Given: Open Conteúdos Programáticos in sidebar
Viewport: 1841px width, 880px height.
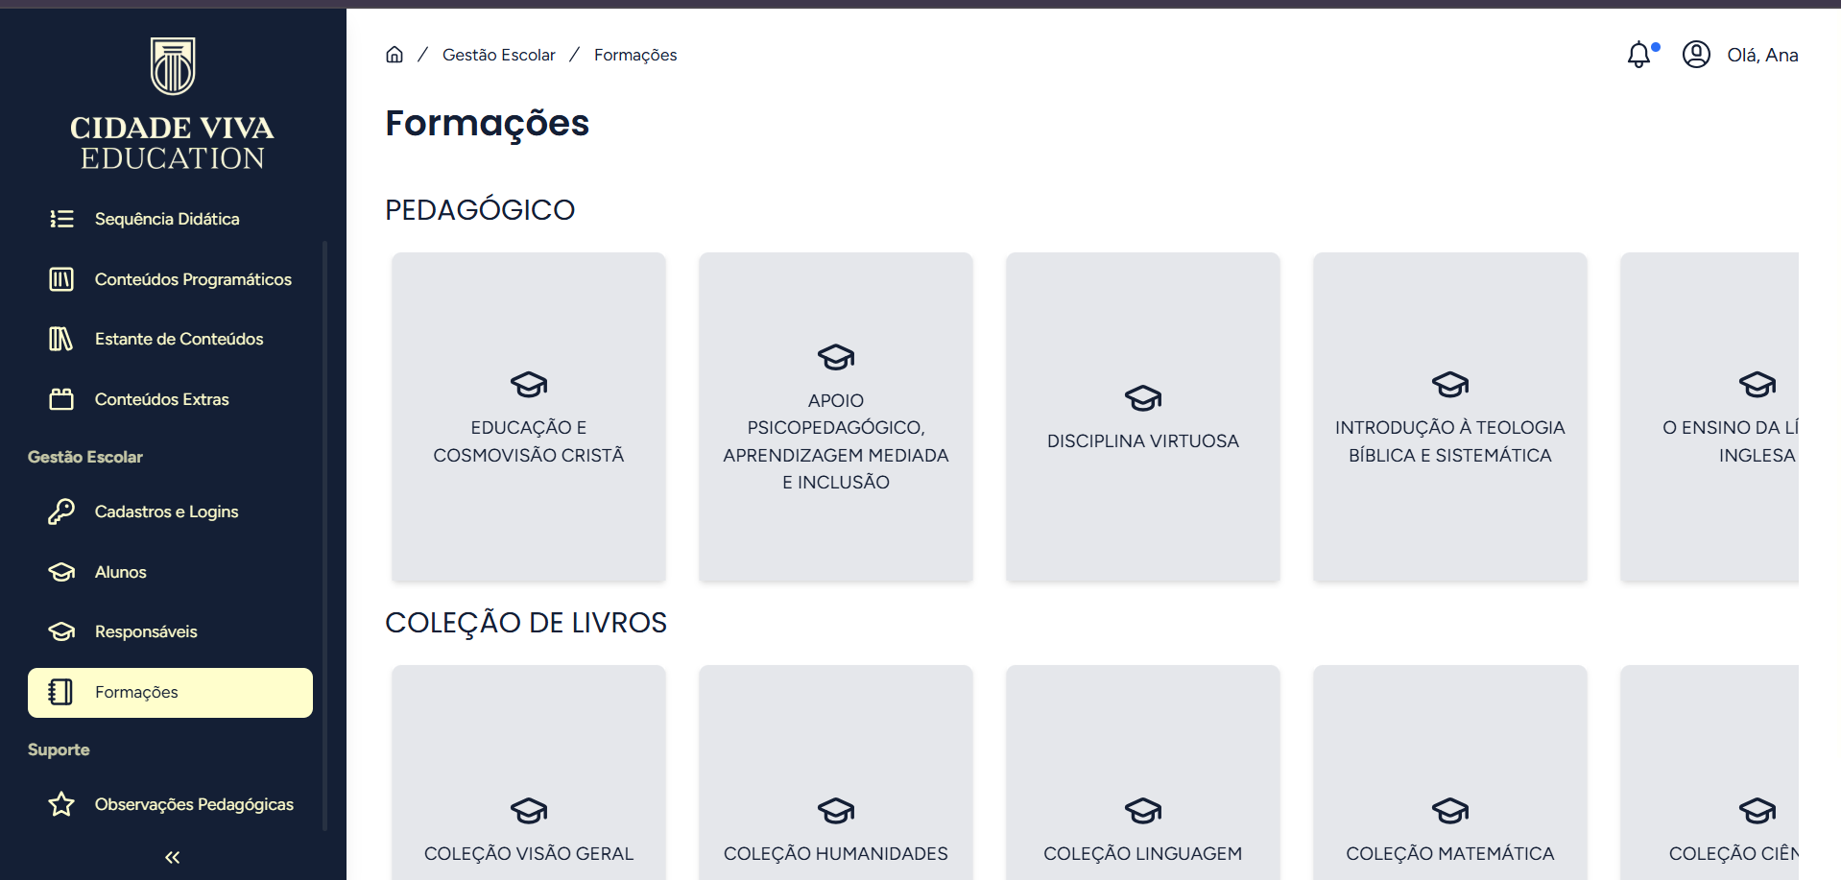Looking at the screenshot, I should pos(192,279).
